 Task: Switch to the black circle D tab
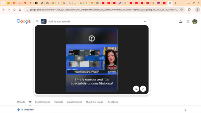(x=36, y=3)
